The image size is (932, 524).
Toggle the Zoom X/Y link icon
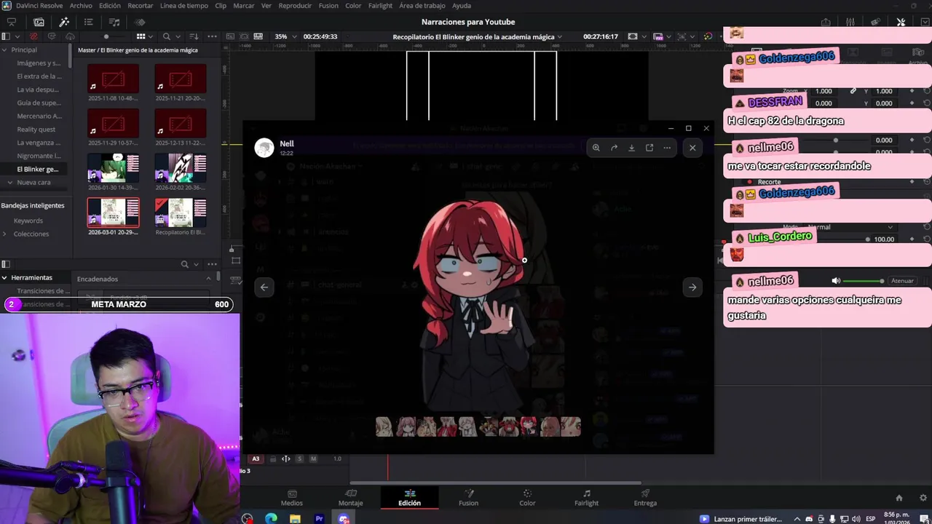coord(853,91)
